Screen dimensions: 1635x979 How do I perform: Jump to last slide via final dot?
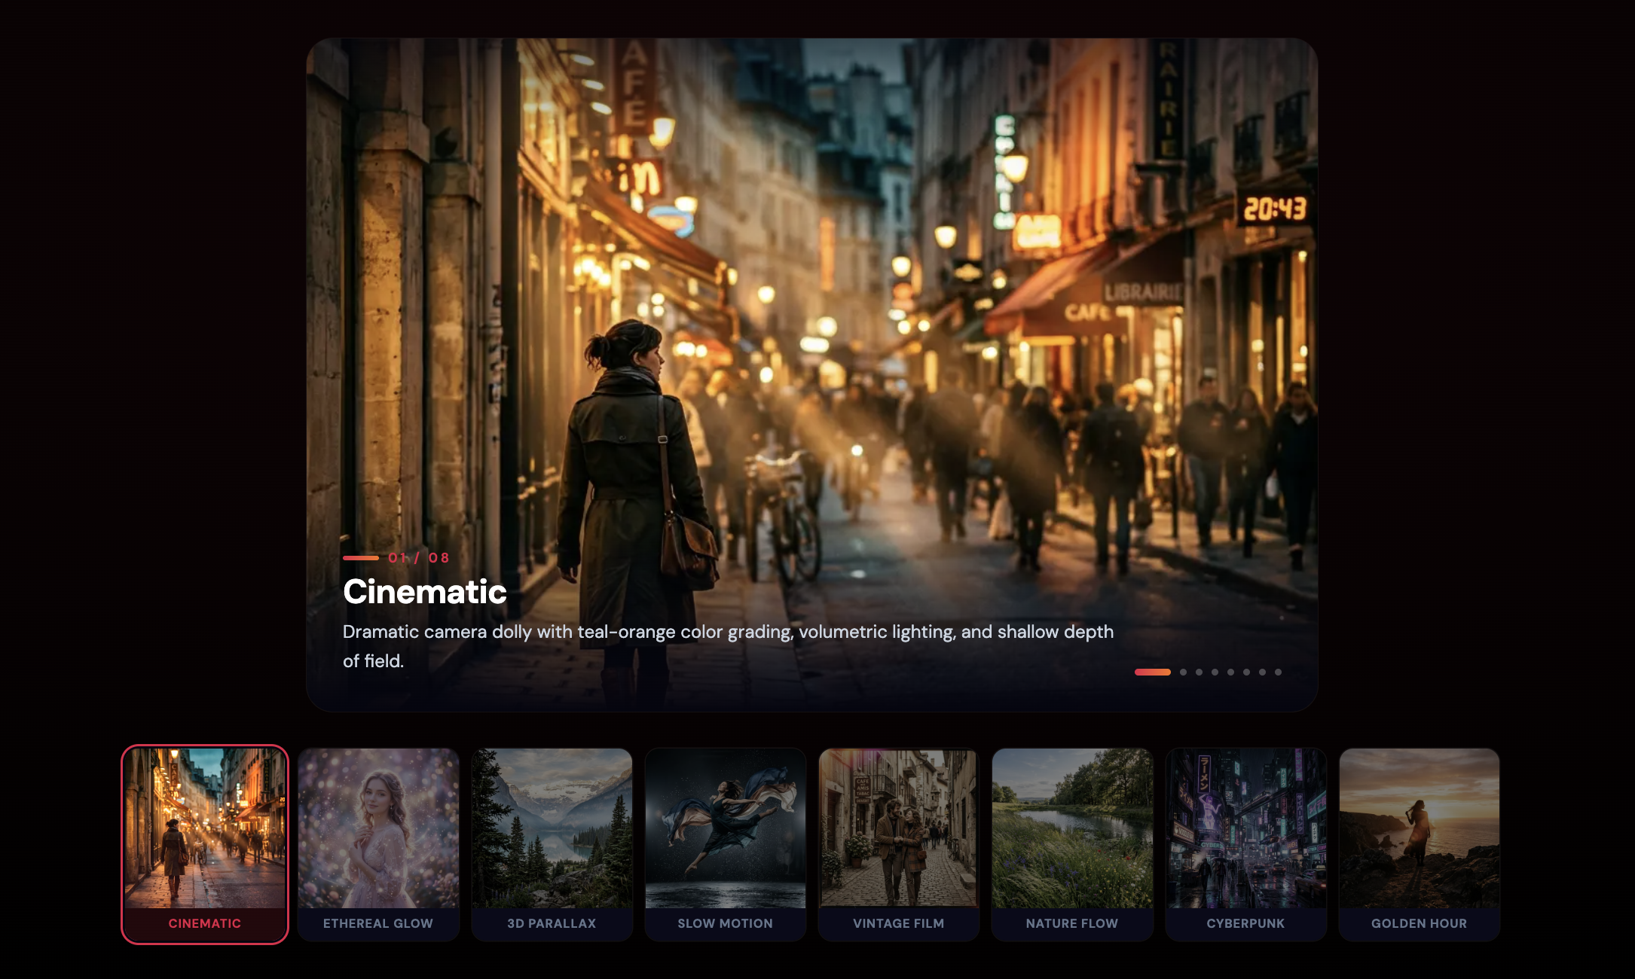coord(1278,672)
